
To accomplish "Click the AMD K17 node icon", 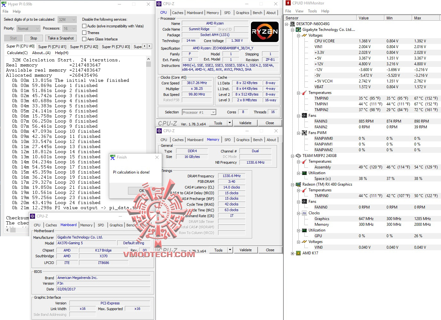I will point(298,253).
